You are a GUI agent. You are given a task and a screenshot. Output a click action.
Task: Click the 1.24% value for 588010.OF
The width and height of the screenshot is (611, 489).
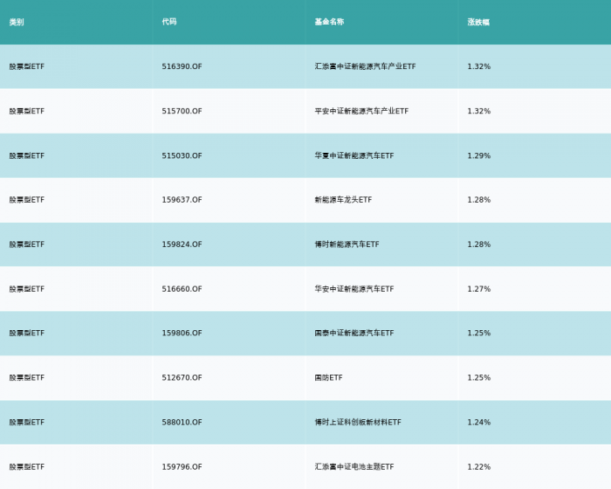[x=479, y=423]
